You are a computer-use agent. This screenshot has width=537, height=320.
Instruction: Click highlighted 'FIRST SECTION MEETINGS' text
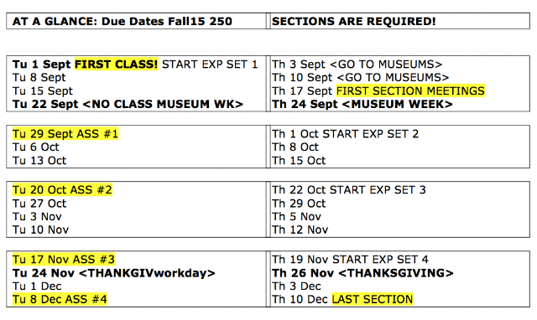click(410, 91)
